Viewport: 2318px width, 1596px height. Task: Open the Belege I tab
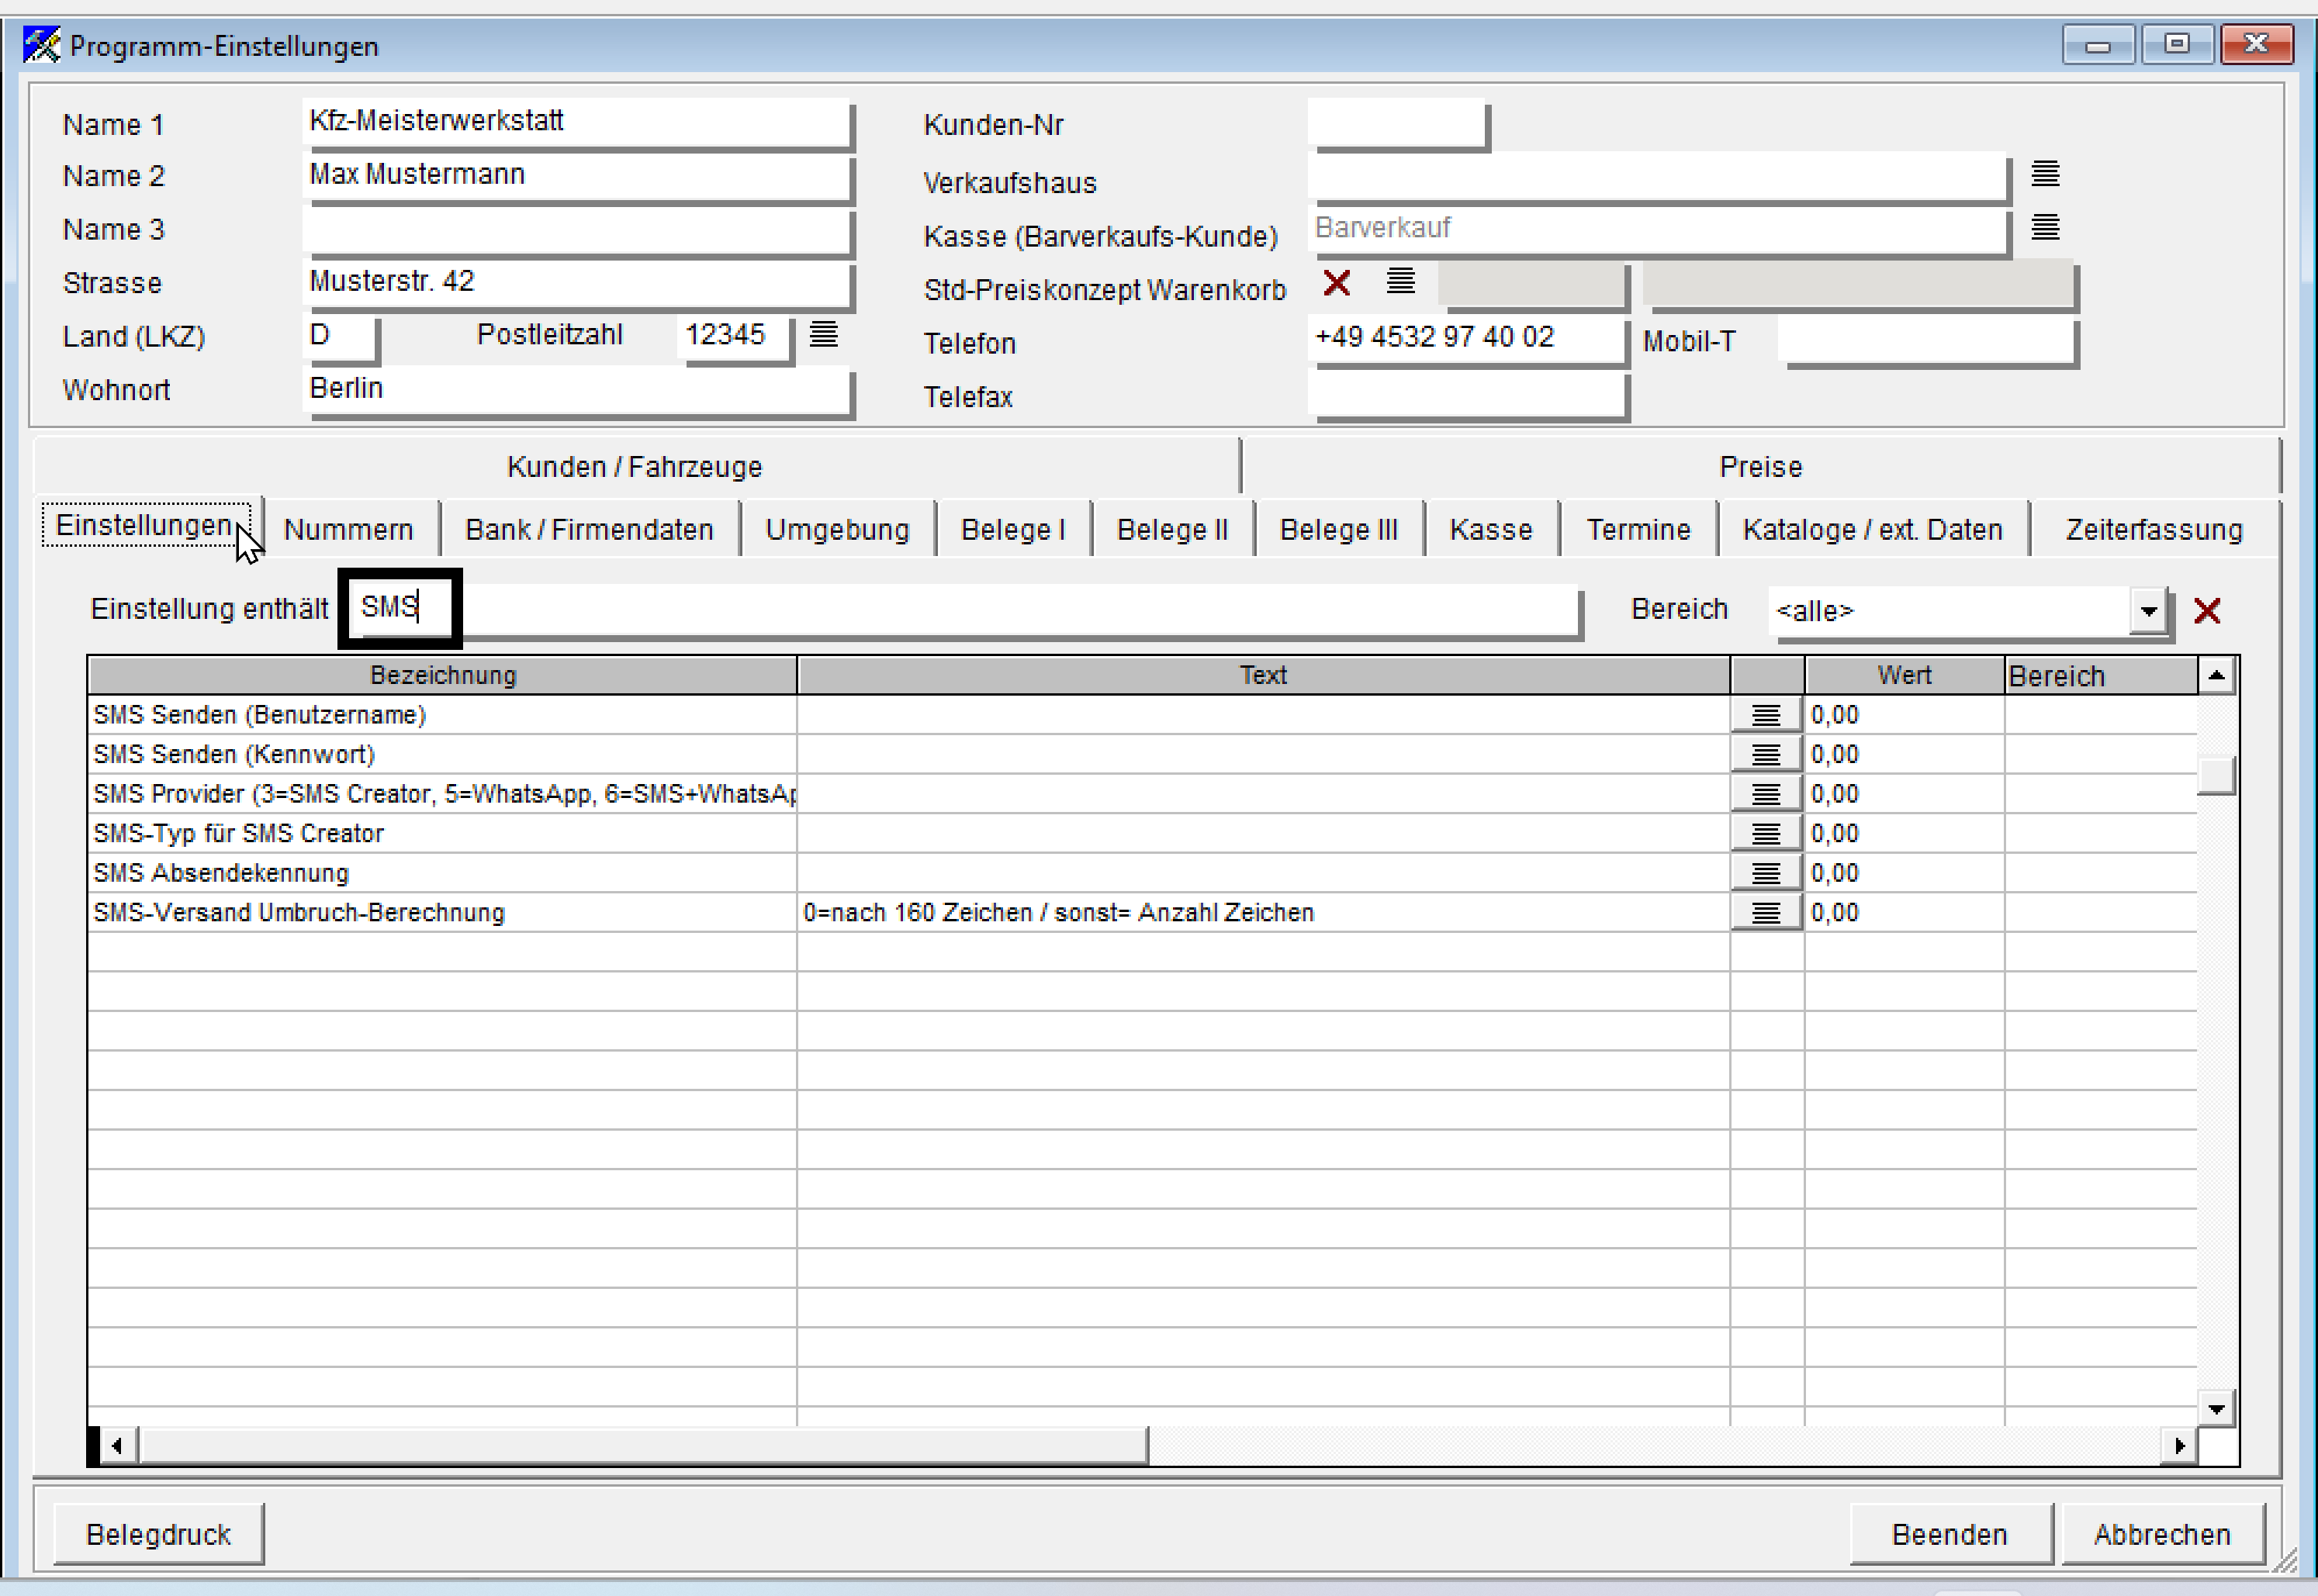tap(1012, 529)
